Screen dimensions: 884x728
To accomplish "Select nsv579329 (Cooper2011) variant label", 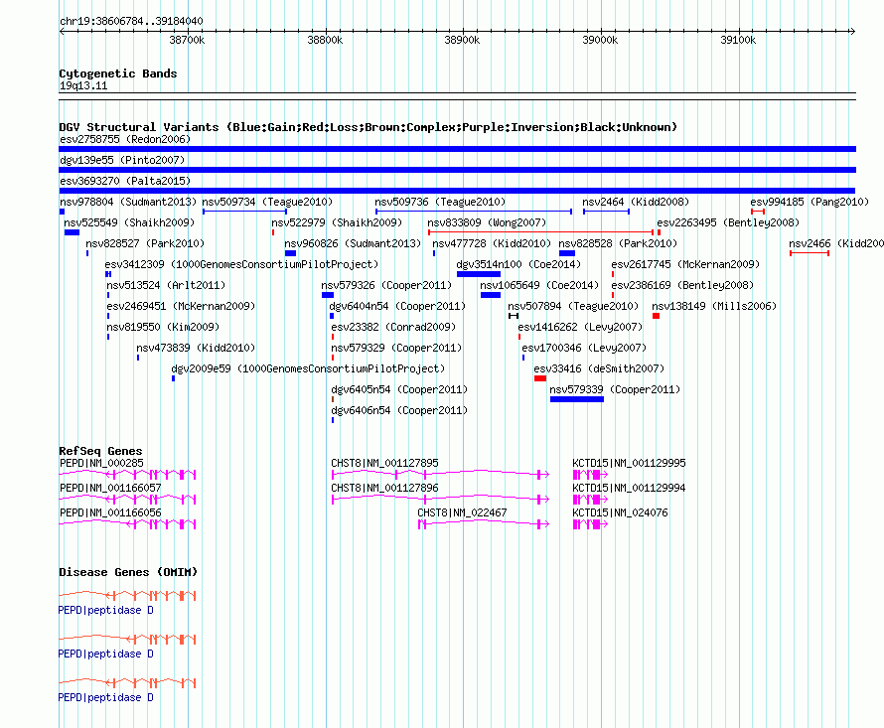I will [396, 348].
